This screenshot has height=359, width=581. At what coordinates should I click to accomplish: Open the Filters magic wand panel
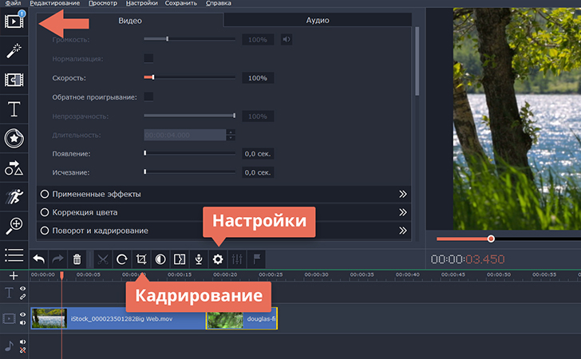14,49
